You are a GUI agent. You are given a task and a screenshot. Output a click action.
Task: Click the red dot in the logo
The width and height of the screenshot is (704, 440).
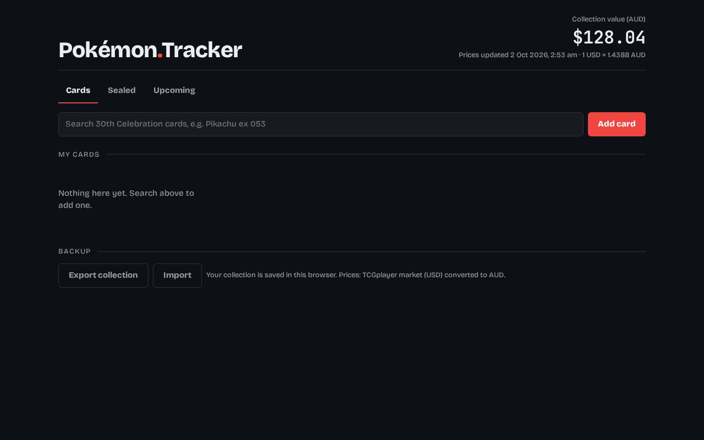click(160, 56)
